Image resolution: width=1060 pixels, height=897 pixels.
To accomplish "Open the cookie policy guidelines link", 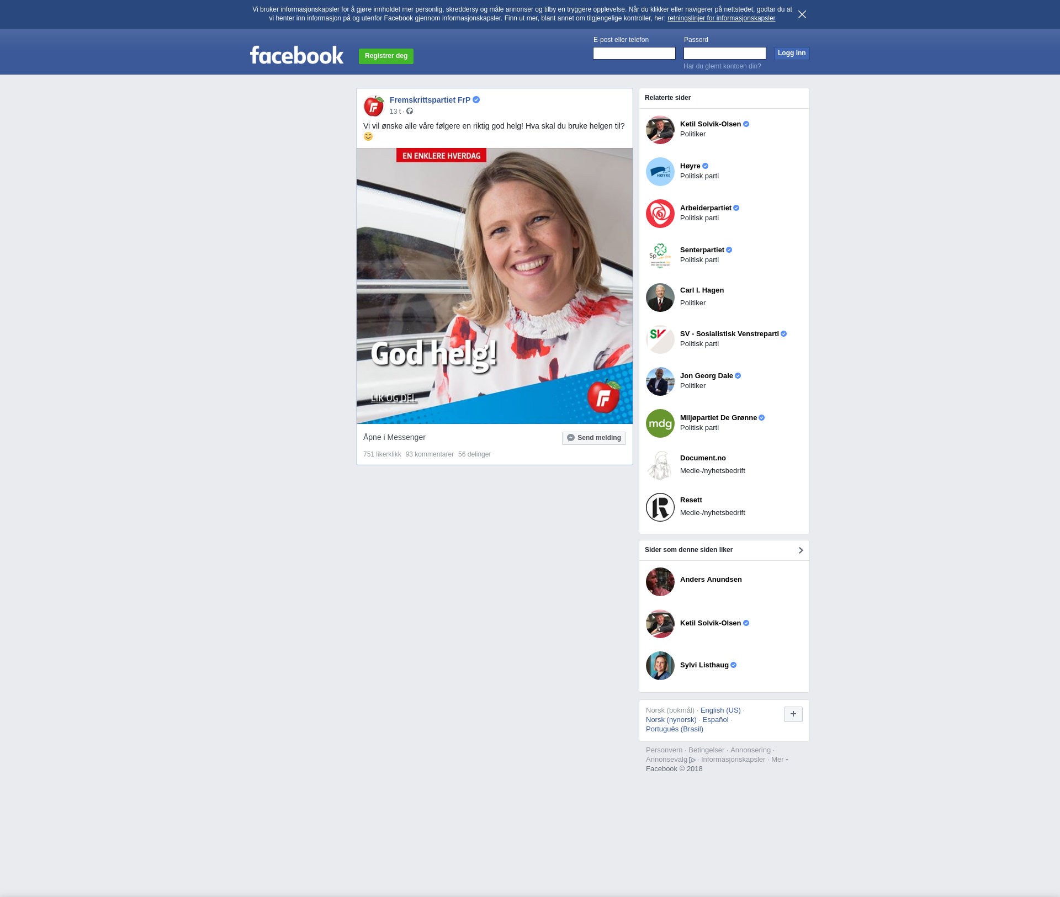I will [x=721, y=18].
